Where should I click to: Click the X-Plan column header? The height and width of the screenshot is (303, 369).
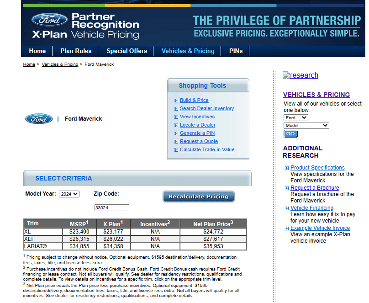(x=113, y=223)
